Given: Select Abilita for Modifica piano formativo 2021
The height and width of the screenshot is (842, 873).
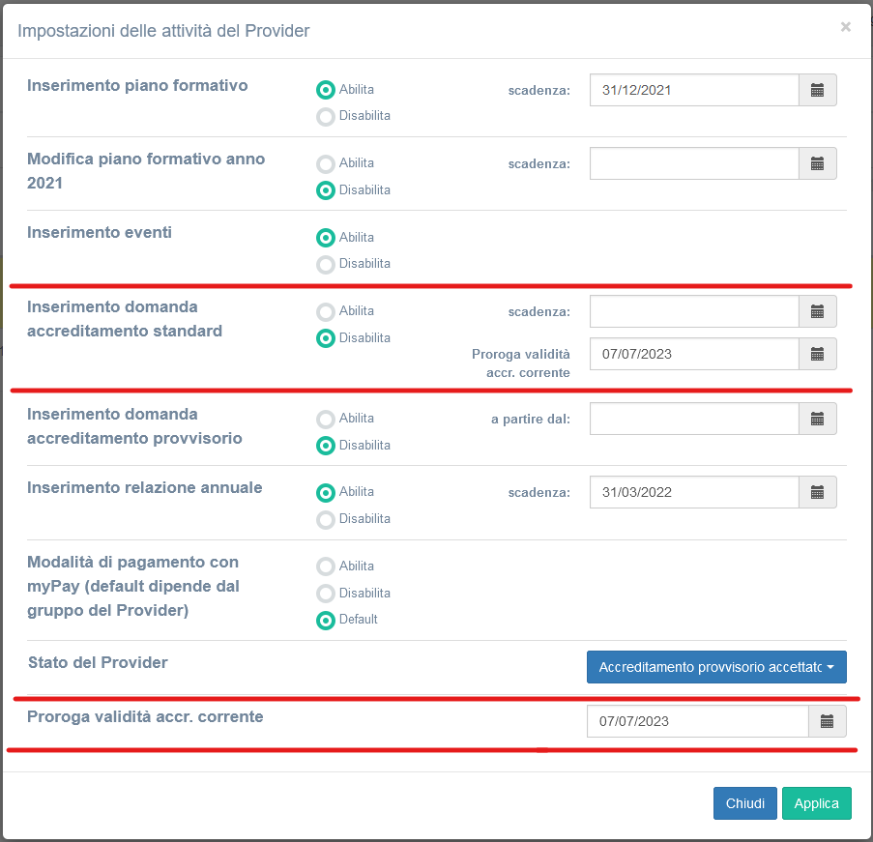Looking at the screenshot, I should pyautogui.click(x=326, y=163).
